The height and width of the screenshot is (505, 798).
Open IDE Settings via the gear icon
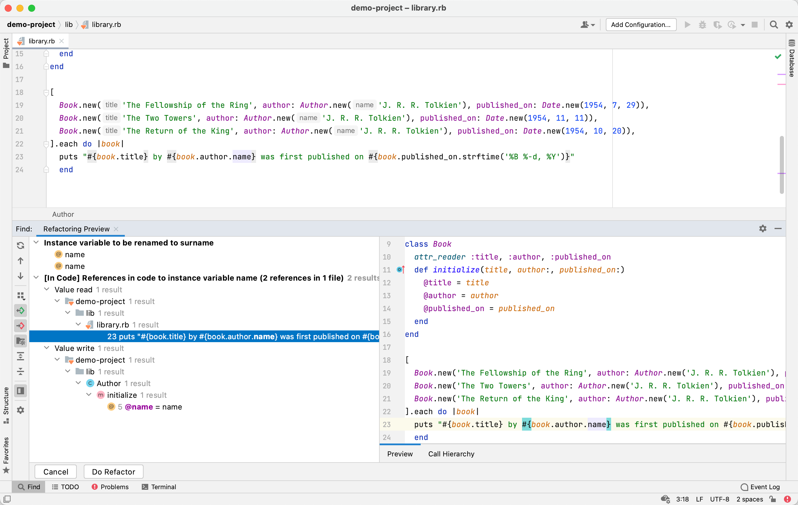pyautogui.click(x=789, y=25)
